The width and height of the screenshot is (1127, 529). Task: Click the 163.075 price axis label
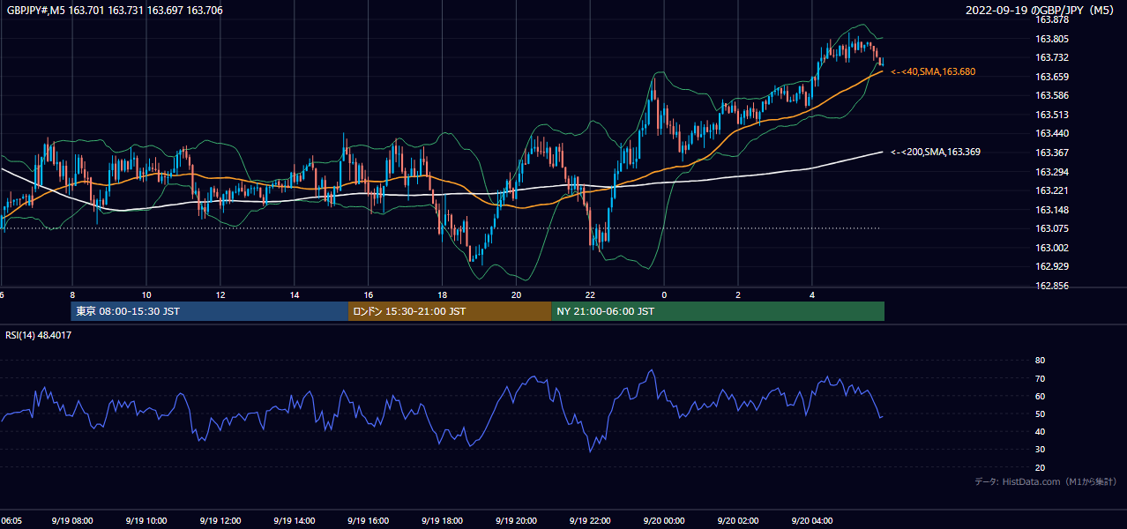click(1051, 228)
